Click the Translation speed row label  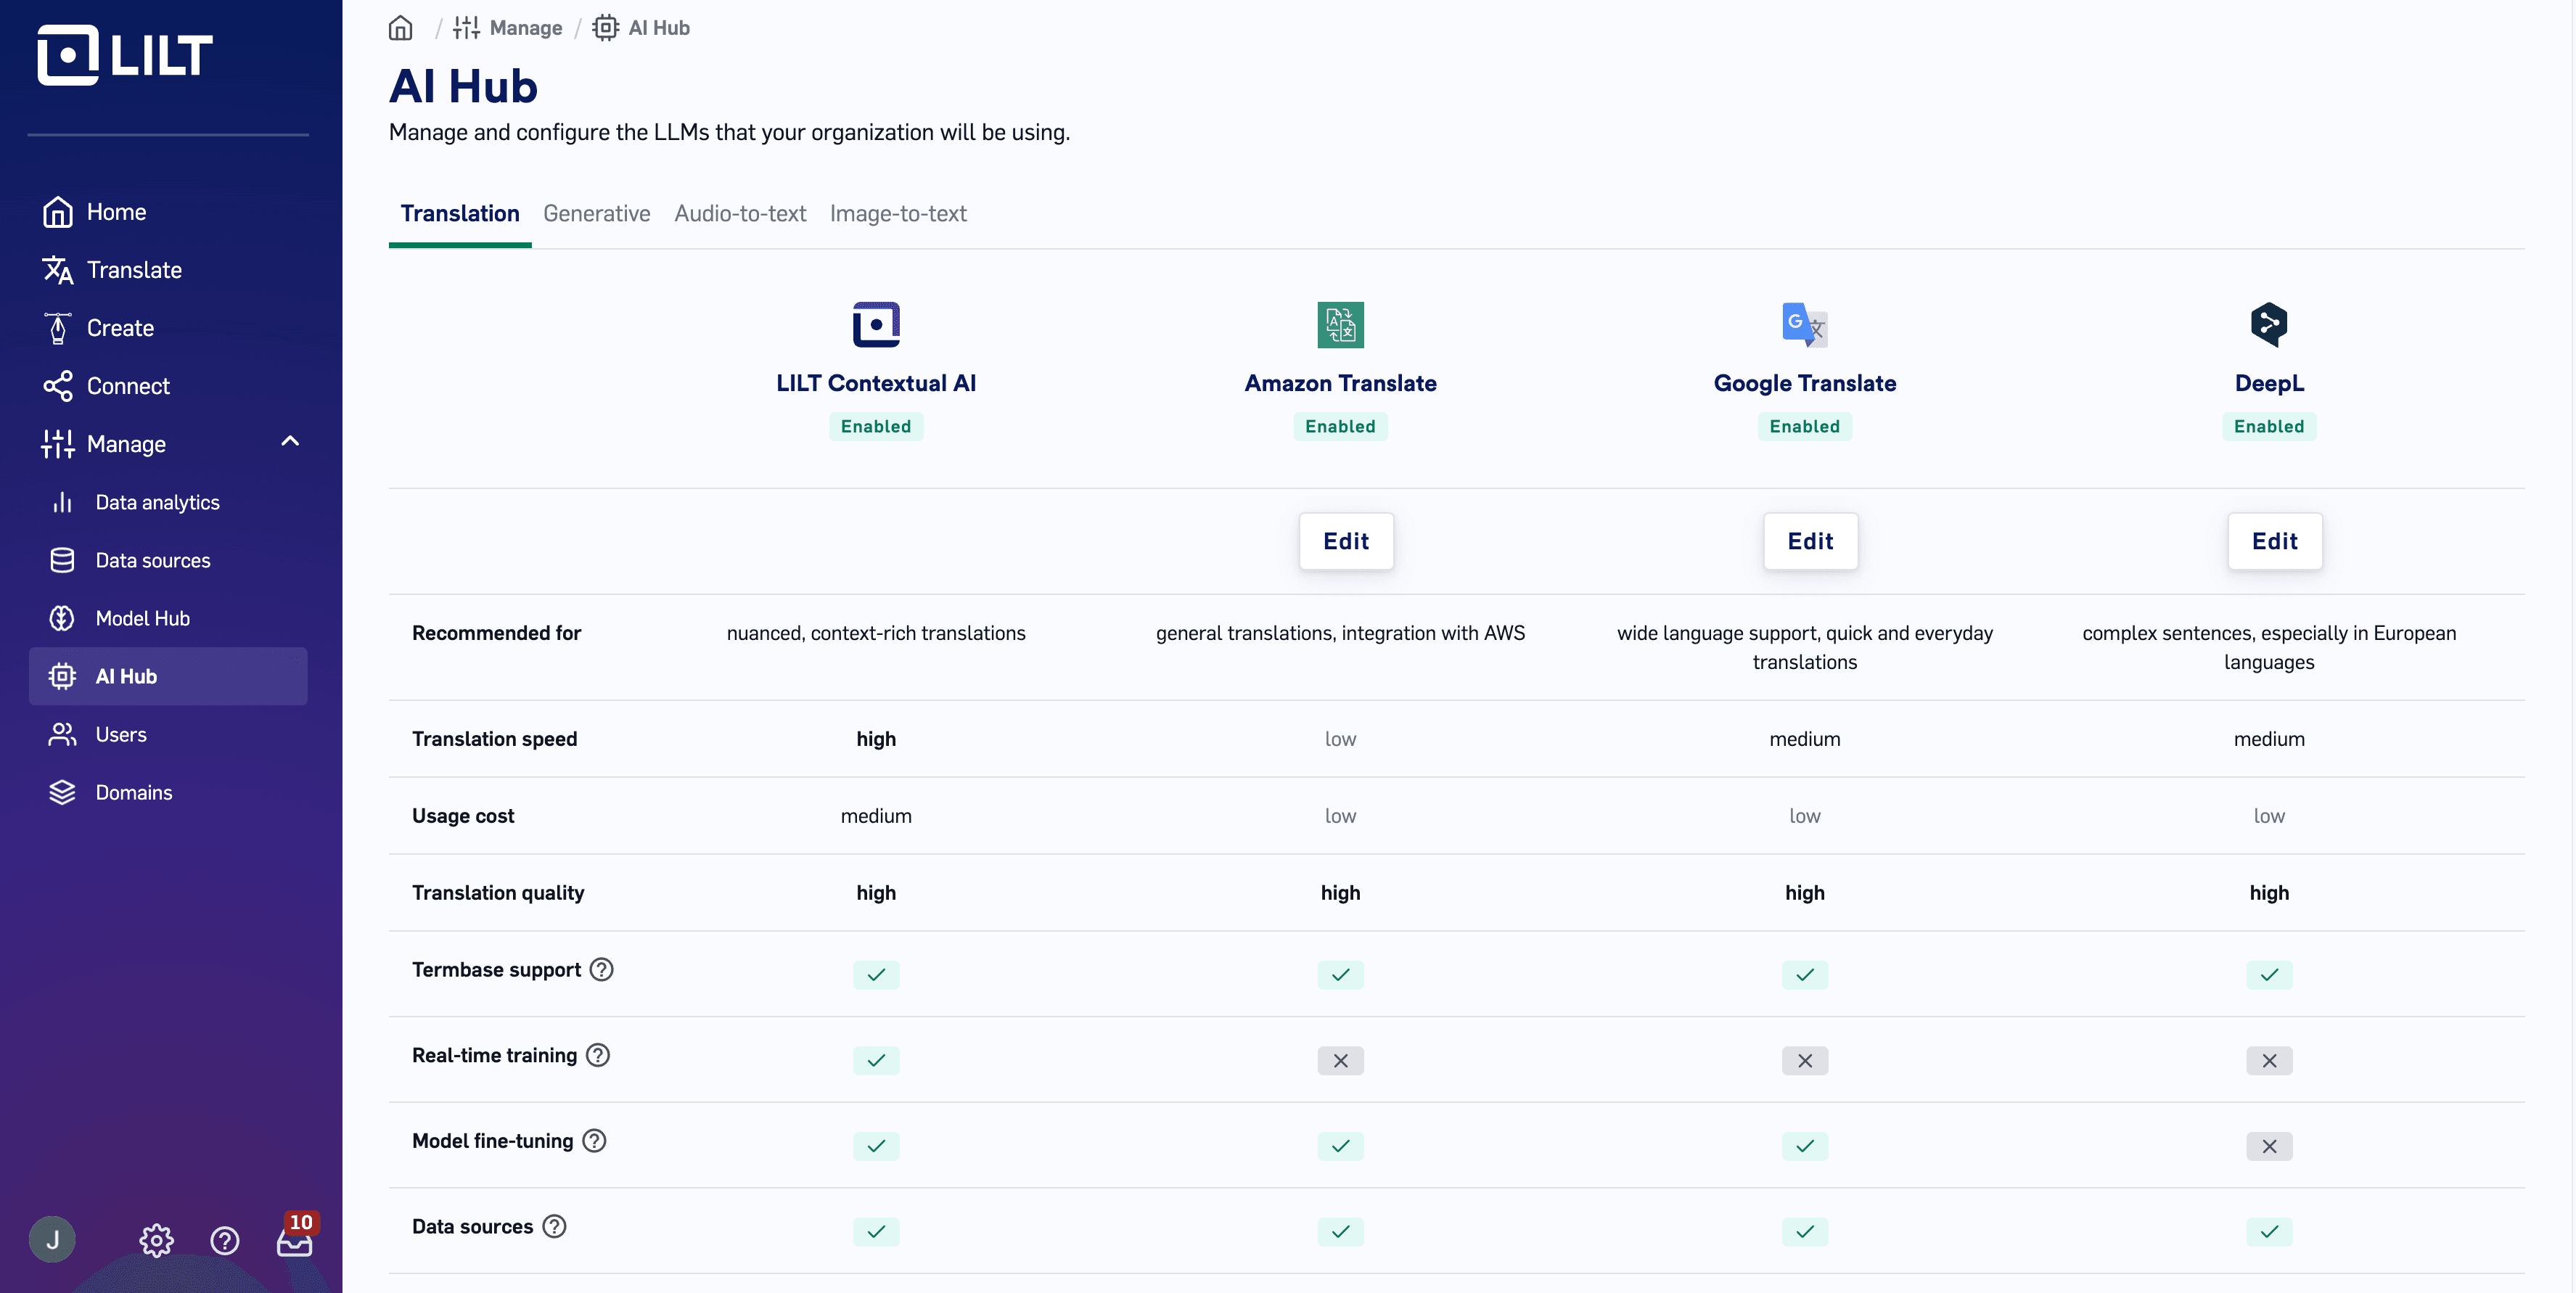point(495,739)
